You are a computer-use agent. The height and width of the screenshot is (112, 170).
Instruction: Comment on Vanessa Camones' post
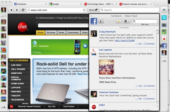click(x=149, y=99)
